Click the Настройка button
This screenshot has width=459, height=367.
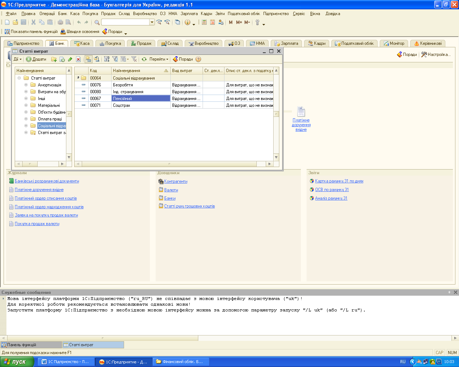[x=436, y=54]
